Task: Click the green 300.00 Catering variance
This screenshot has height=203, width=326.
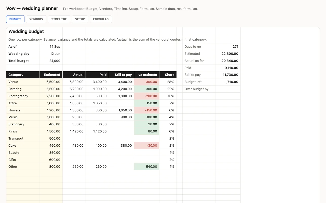Action: pos(147,89)
